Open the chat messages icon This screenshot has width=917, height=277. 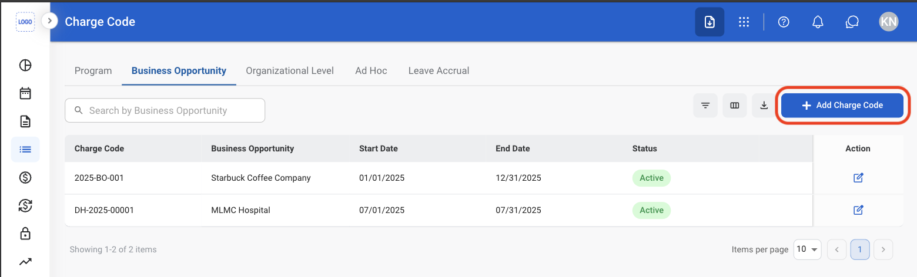point(852,22)
